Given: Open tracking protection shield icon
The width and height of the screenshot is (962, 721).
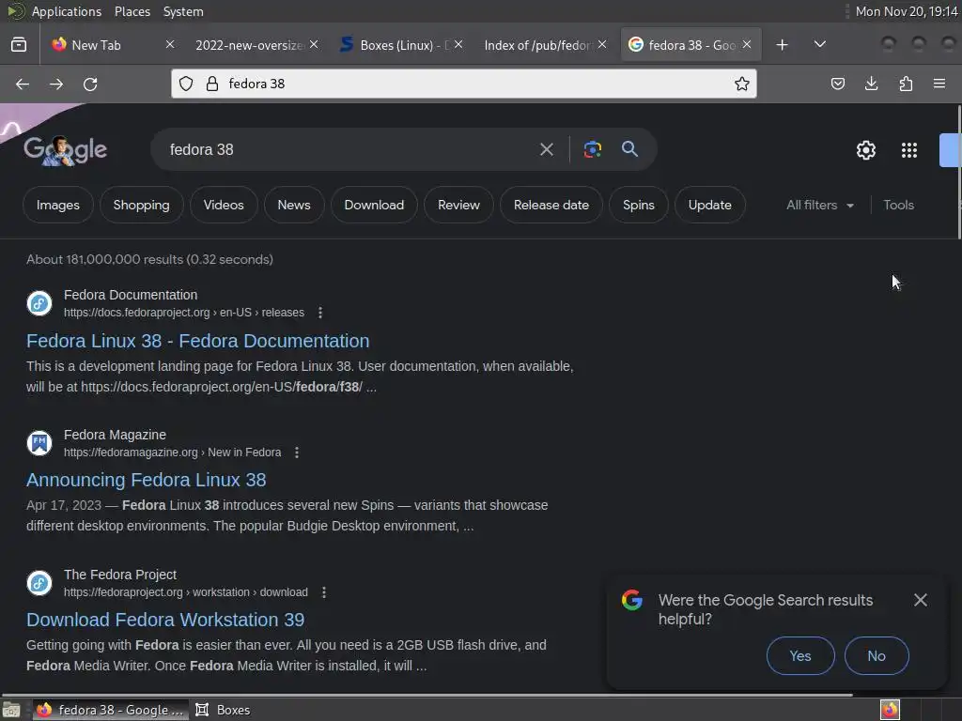Looking at the screenshot, I should (x=186, y=84).
